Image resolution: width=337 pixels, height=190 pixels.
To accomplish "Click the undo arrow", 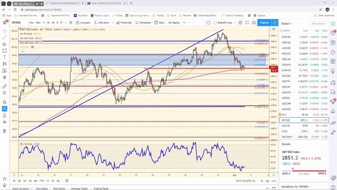I will pyautogui.click(x=185, y=23).
